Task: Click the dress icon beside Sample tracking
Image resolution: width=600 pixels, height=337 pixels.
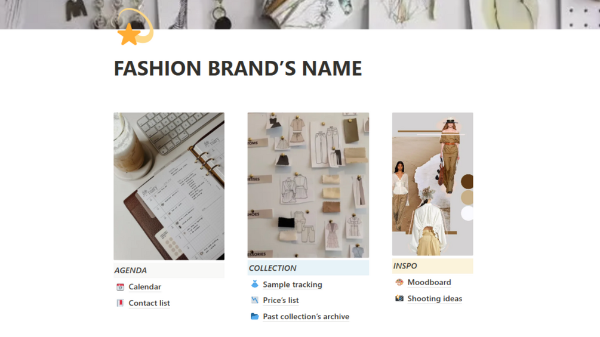Action: 254,285
